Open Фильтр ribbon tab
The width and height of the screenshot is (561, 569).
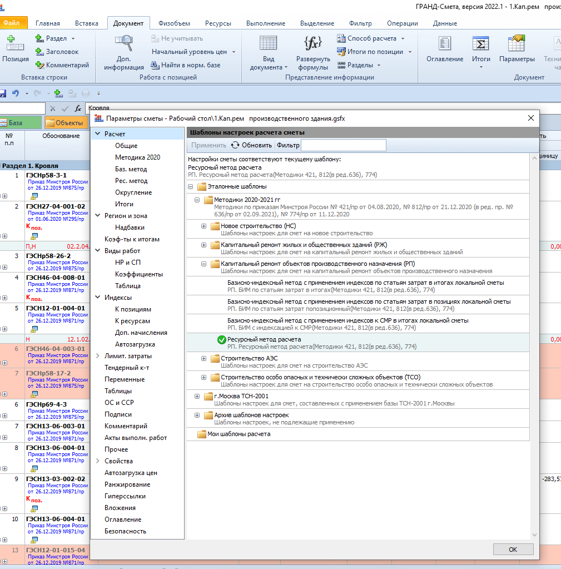(360, 23)
